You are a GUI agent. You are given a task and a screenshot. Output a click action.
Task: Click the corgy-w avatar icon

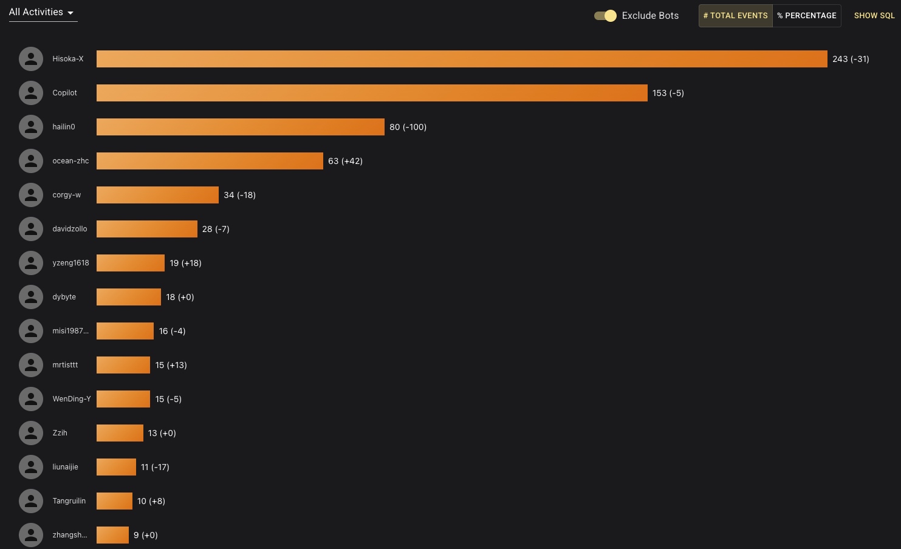tap(31, 195)
